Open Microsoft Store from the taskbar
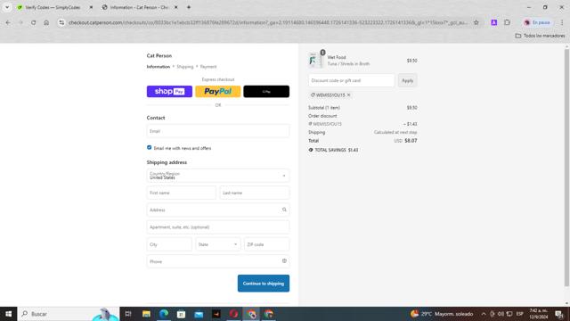 (x=181, y=314)
